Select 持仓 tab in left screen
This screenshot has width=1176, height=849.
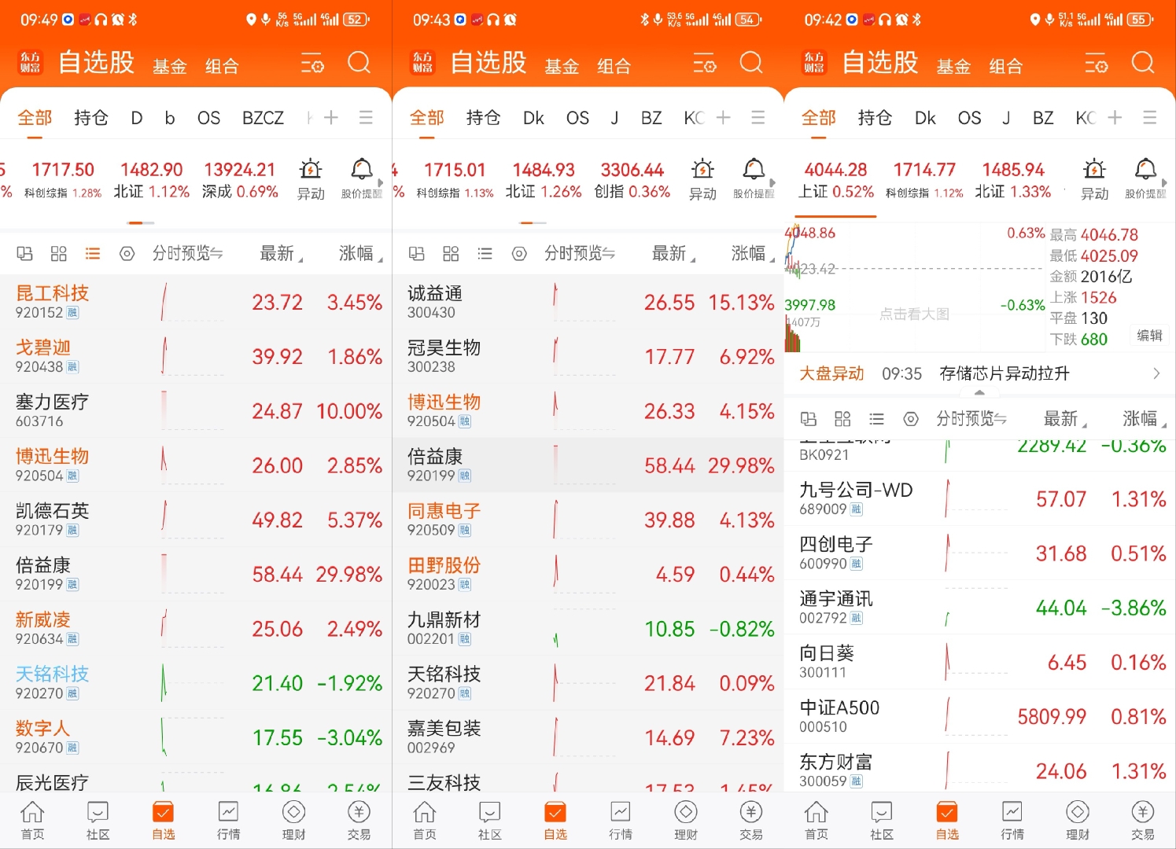[x=91, y=118]
